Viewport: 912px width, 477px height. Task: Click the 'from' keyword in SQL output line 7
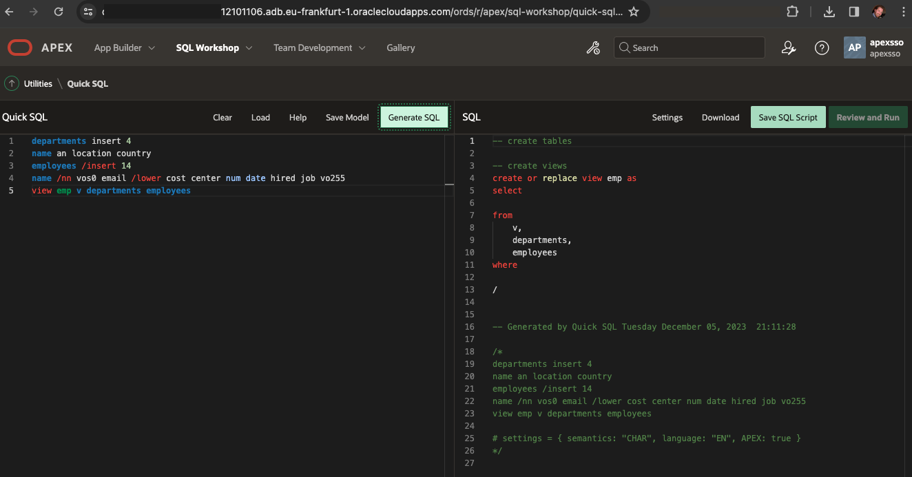pyautogui.click(x=502, y=215)
